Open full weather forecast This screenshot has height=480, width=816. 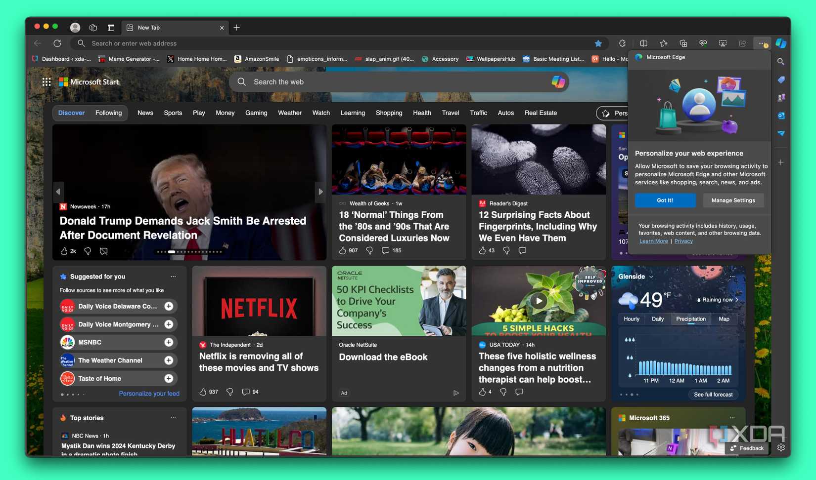[713, 395]
